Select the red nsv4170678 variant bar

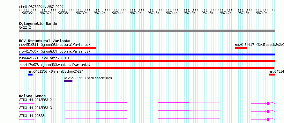click(x=147, y=68)
